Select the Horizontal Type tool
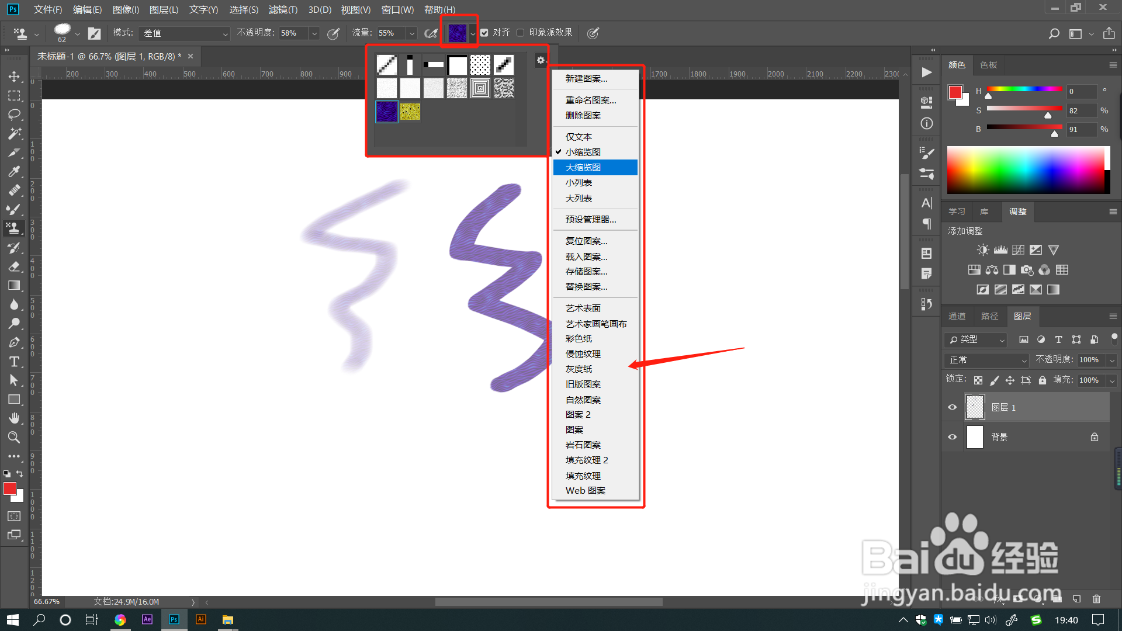Image resolution: width=1122 pixels, height=631 pixels. click(14, 362)
